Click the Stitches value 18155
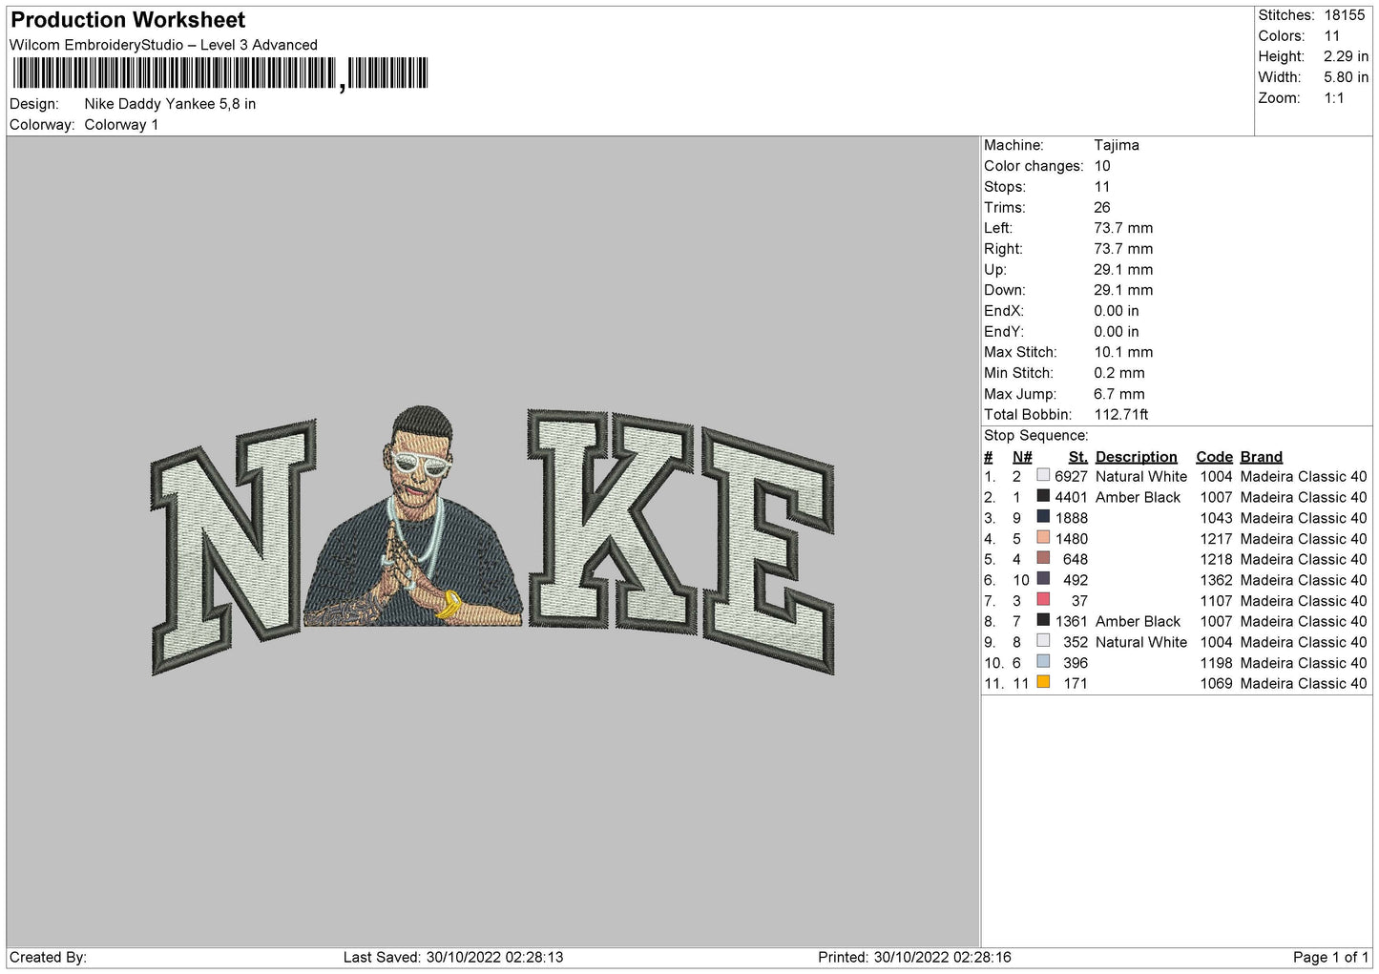The image size is (1379, 974). tap(1345, 15)
